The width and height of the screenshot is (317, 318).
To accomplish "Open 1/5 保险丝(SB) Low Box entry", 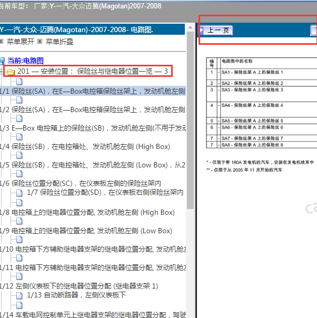I will click(93, 165).
